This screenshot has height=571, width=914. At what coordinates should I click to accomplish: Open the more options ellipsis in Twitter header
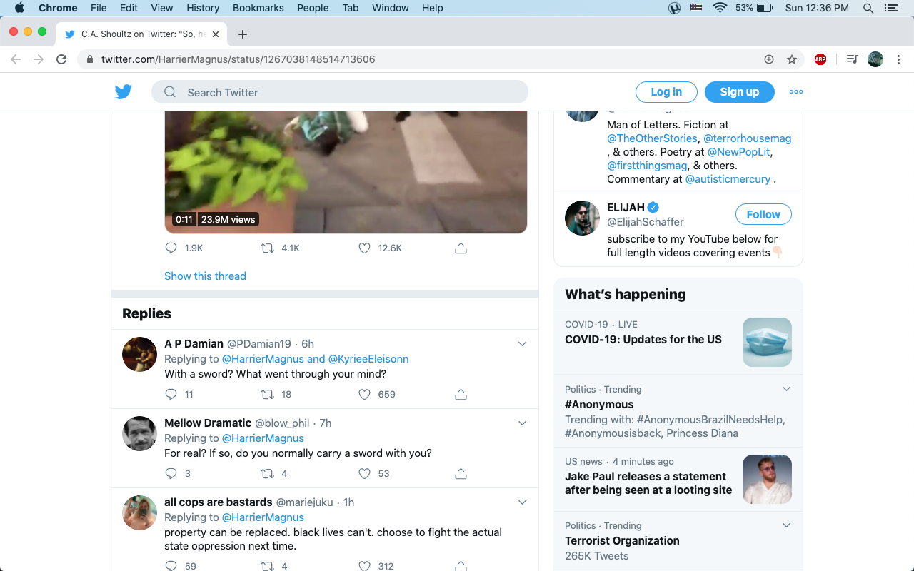(796, 91)
